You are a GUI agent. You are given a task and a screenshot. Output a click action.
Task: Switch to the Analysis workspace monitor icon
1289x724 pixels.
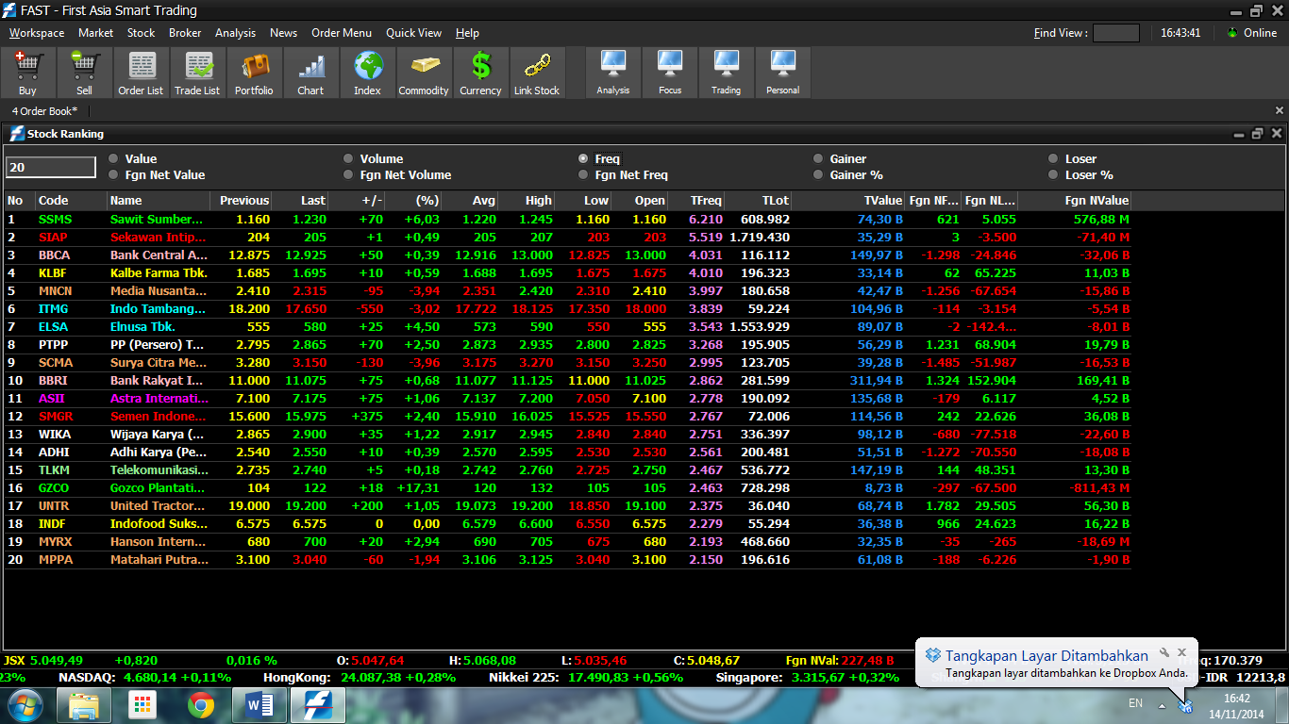tap(613, 74)
